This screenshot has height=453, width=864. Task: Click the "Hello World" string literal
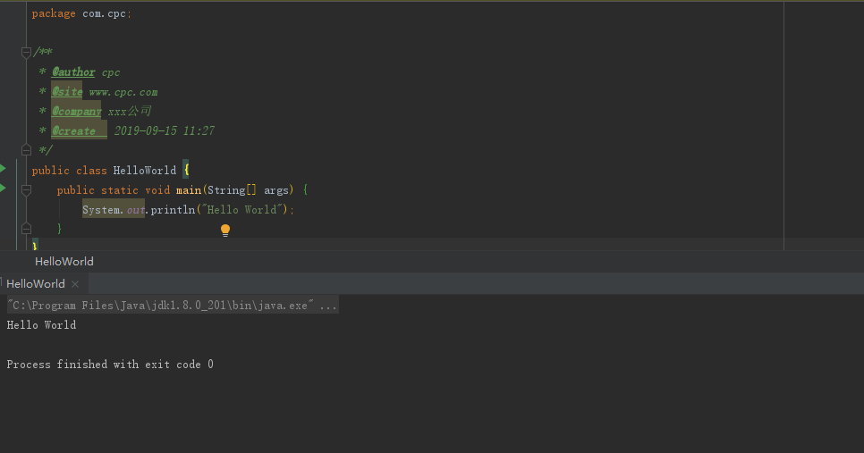pos(241,210)
